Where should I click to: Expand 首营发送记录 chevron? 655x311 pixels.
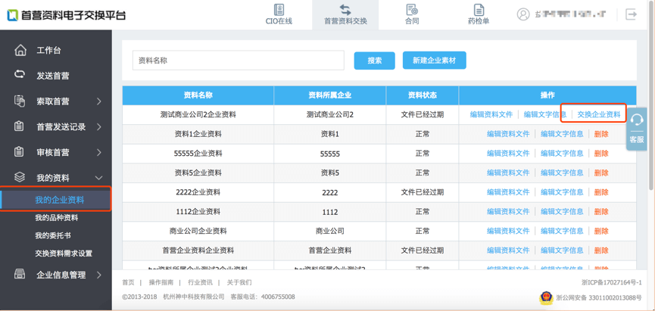[x=99, y=126]
